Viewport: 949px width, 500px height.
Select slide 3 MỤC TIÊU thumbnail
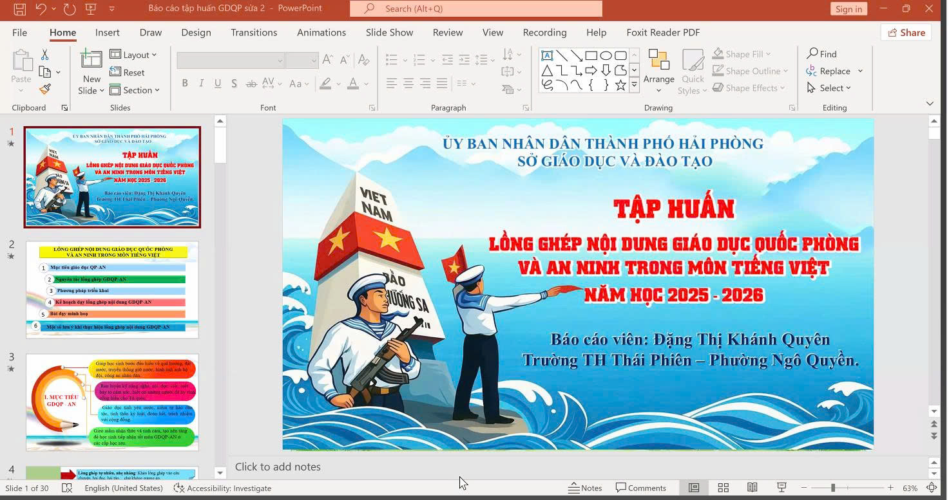tap(112, 402)
